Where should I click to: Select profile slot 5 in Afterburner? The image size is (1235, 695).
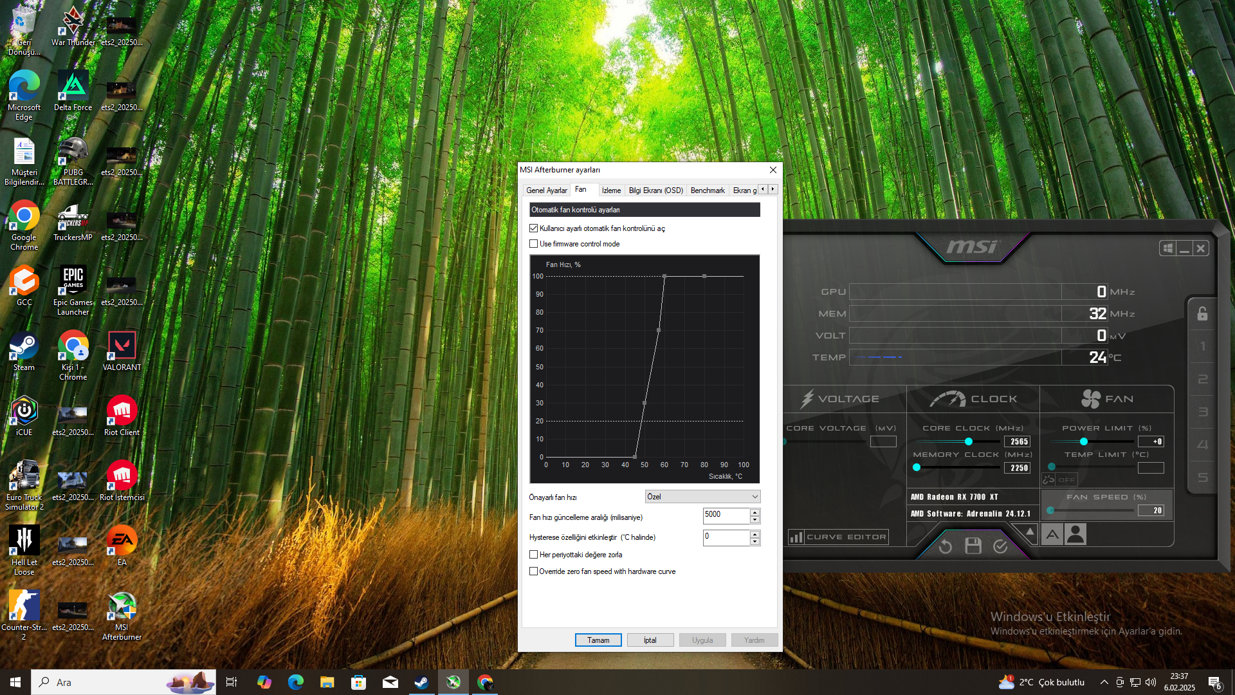click(x=1202, y=477)
